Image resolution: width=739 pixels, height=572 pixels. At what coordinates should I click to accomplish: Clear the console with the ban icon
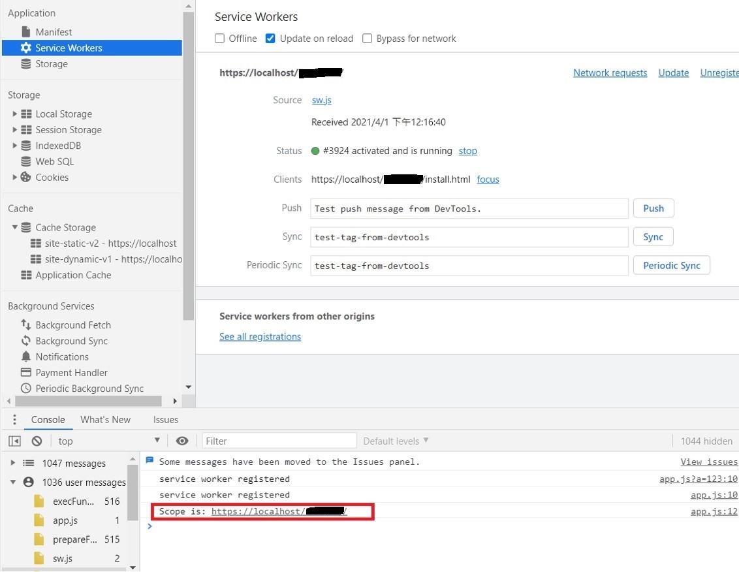coord(37,441)
